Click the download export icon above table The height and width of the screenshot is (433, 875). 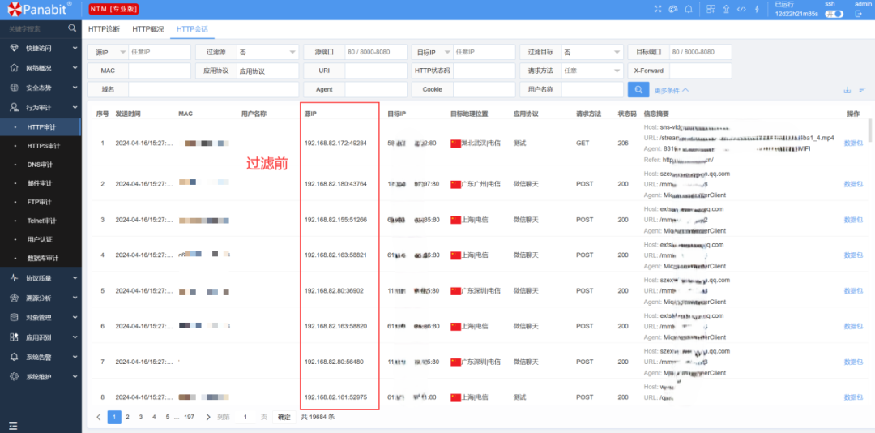coord(847,90)
